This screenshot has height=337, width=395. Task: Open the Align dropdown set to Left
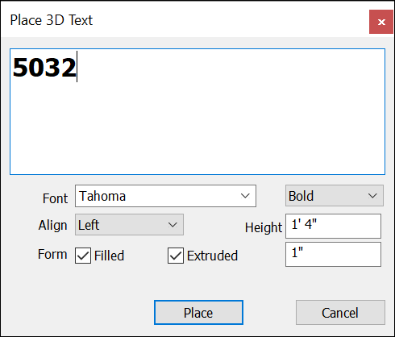[x=129, y=225]
